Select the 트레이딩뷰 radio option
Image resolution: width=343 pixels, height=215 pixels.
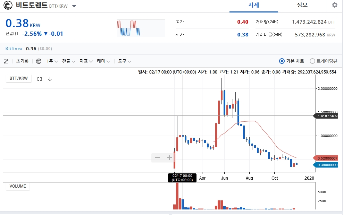click(x=312, y=61)
